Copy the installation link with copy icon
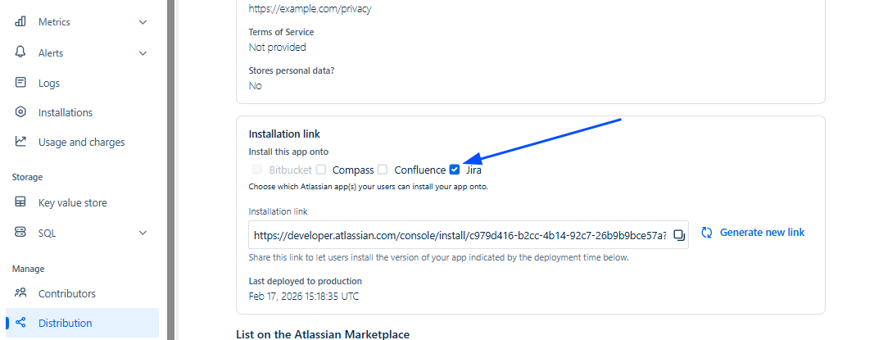Viewport: 888px width, 340px height. (678, 235)
